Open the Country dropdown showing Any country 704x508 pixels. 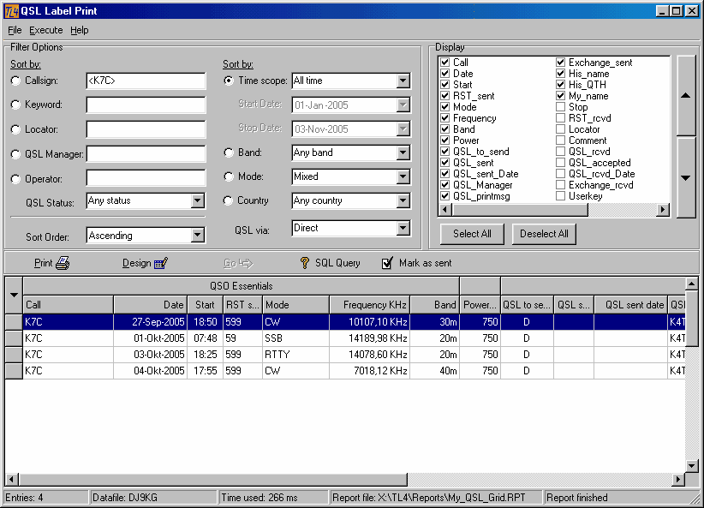[403, 200]
